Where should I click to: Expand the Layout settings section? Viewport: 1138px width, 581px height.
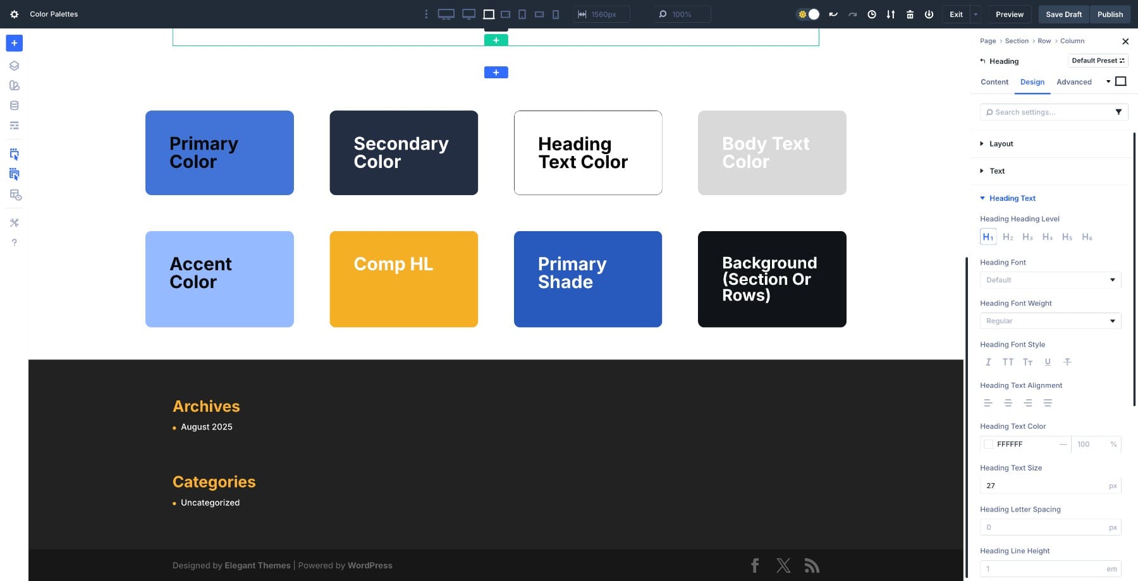coord(1001,143)
